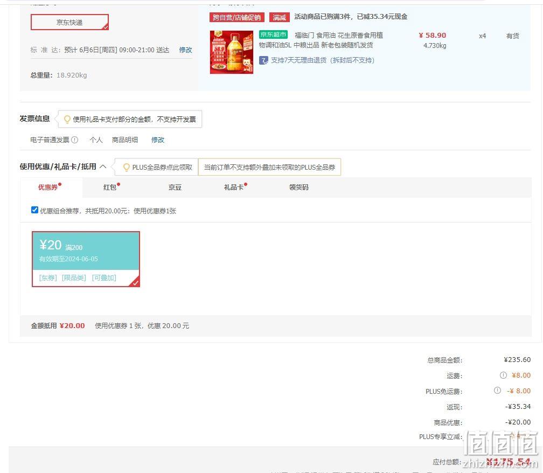543x473 pixels.
Task: Click the 可叠加 tag on the coupon
Action: click(x=104, y=277)
